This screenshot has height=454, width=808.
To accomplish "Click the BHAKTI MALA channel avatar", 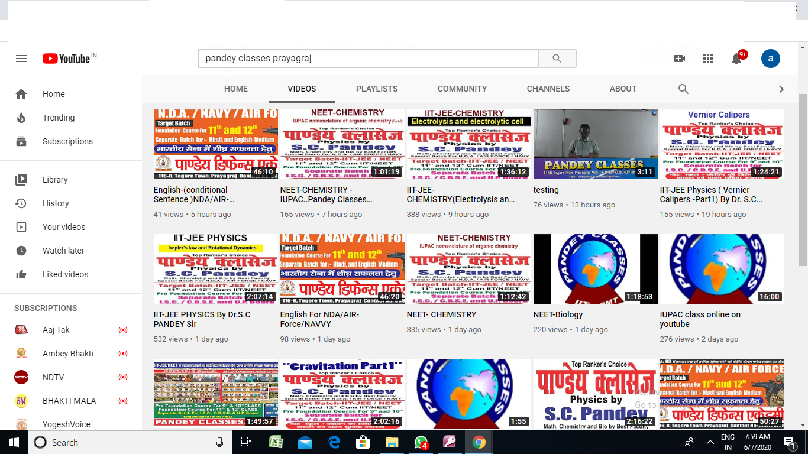I will 21,401.
